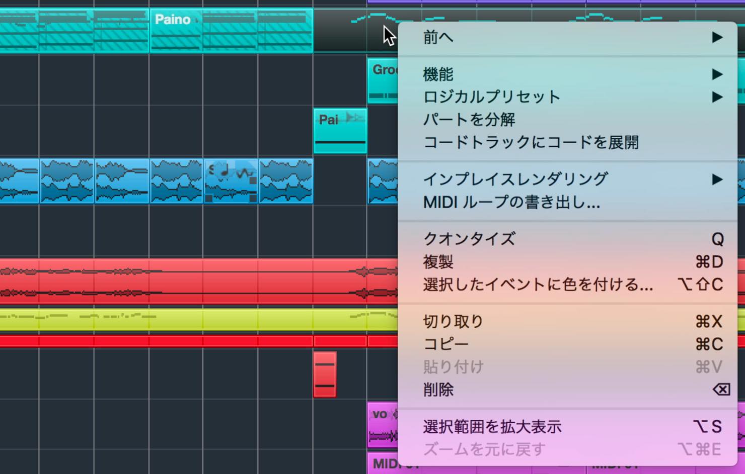This screenshot has height=474, width=745.
Task: Choose 切り取り from the menu
Action: (567, 321)
